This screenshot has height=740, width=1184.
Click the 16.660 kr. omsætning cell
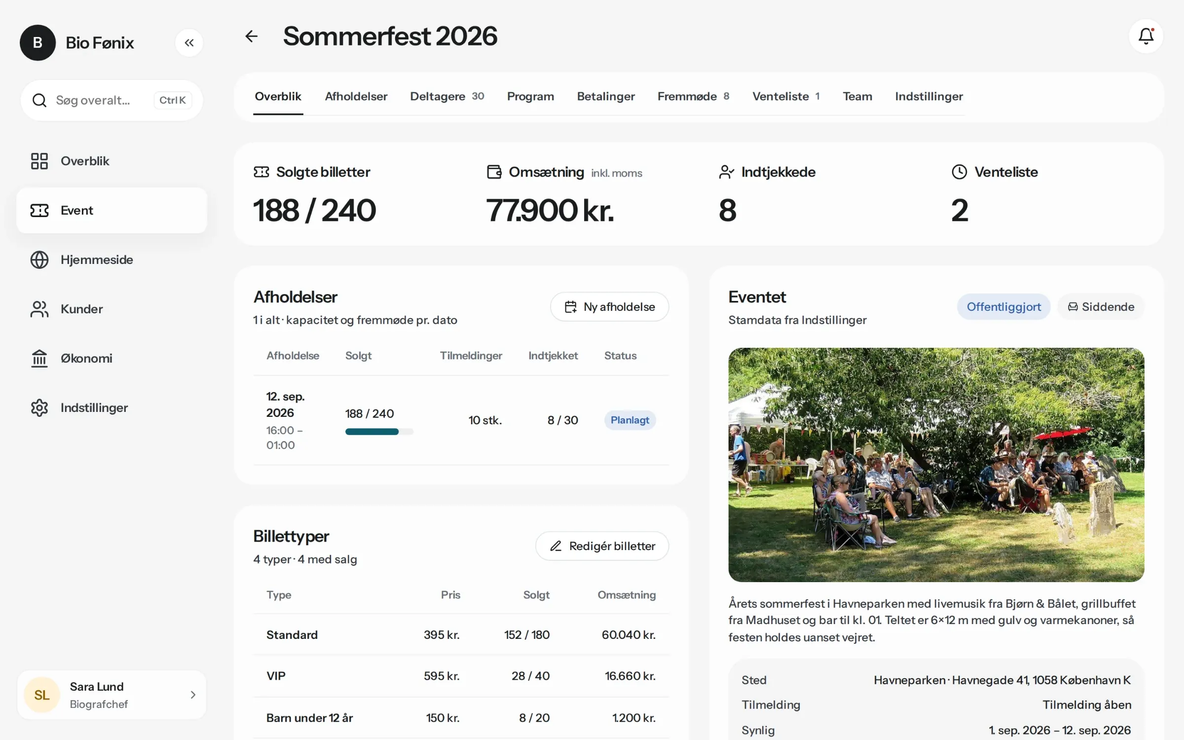630,676
